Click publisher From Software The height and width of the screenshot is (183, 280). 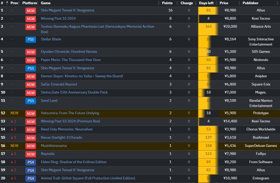[261, 162]
